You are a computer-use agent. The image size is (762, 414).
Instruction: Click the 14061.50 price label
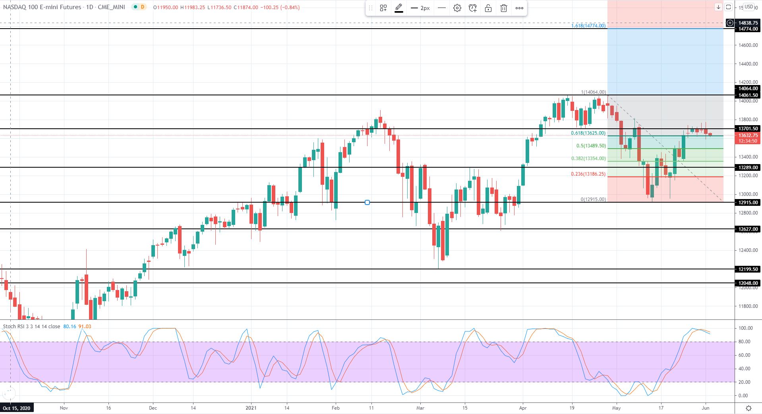(x=748, y=95)
